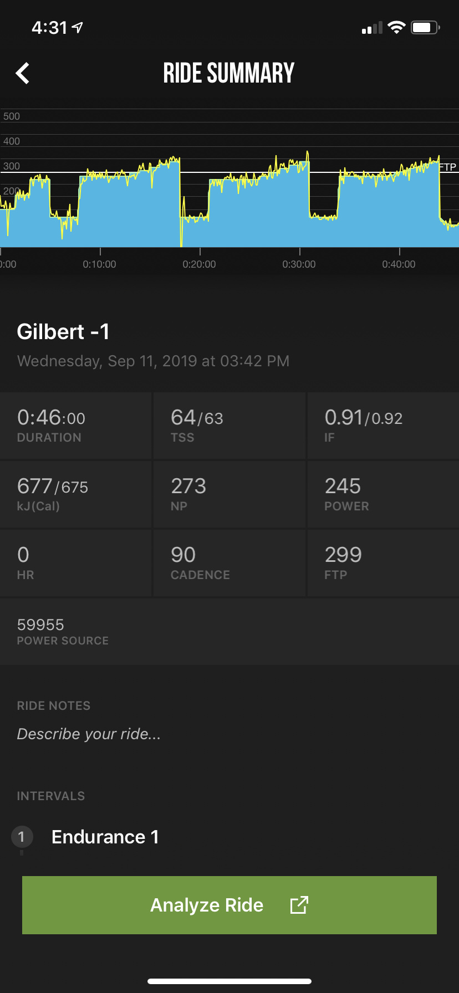
Task: Select the TSS stat tile
Action: click(x=229, y=426)
